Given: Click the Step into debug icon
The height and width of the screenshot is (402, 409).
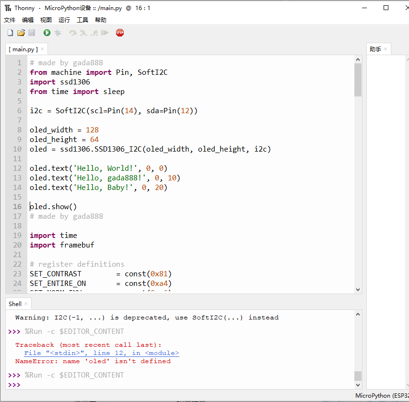Looking at the screenshot, I should [83, 33].
